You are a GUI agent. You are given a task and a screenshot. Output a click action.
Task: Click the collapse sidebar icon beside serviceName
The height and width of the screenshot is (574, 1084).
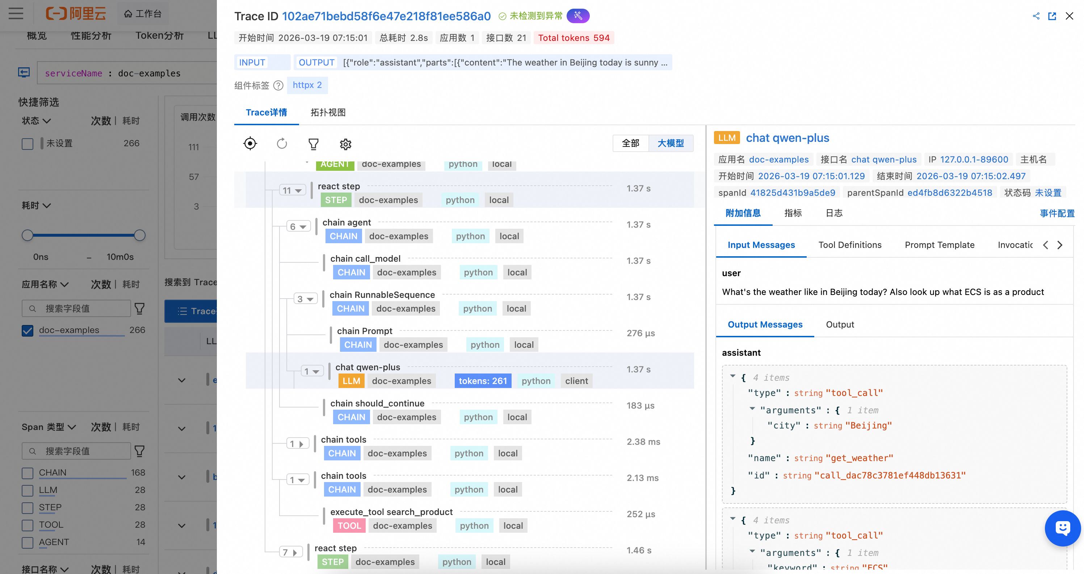tap(24, 72)
